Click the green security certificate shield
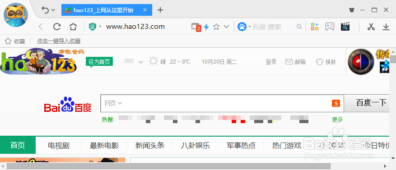The width and height of the screenshot is (396, 170). pyautogui.click(x=93, y=27)
